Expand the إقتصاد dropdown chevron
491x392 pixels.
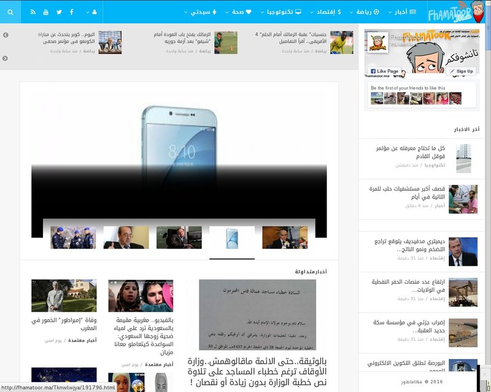[x=312, y=12]
